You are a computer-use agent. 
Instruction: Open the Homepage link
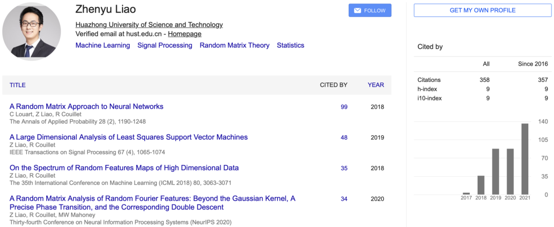(185, 34)
